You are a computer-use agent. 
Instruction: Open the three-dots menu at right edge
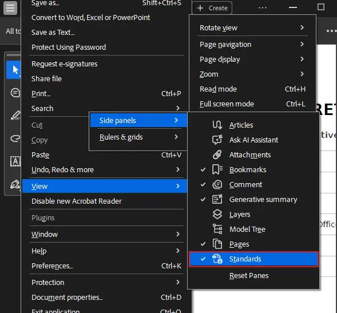[331, 31]
